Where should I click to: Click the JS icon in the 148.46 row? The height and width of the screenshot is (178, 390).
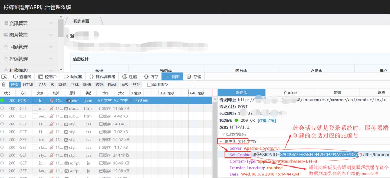(x=66, y=124)
